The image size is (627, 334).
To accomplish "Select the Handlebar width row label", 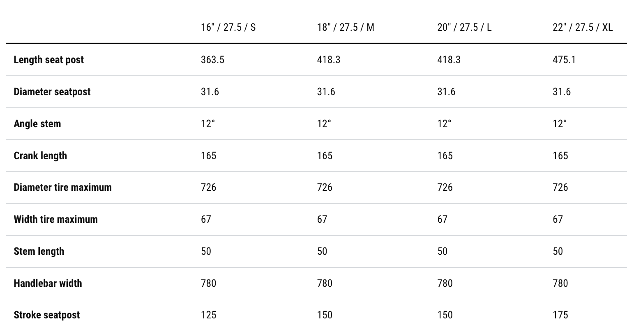I will (48, 284).
